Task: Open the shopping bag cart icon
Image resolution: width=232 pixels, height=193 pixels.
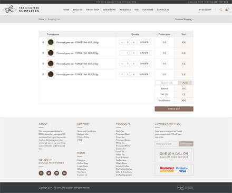Action: (x=227, y=10)
